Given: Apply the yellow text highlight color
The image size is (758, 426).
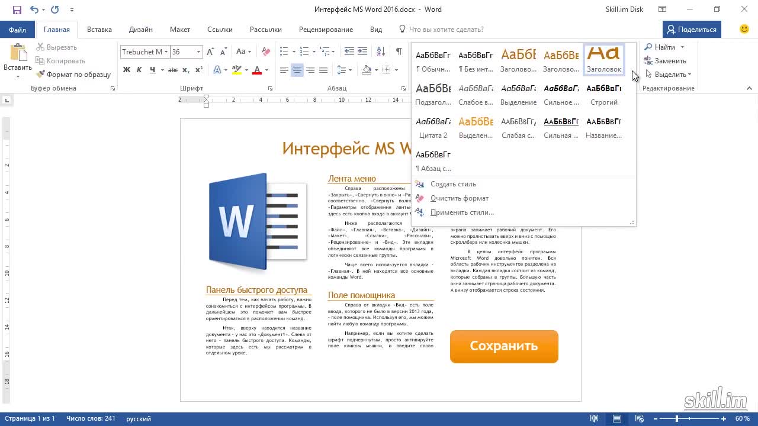Looking at the screenshot, I should tap(236, 70).
